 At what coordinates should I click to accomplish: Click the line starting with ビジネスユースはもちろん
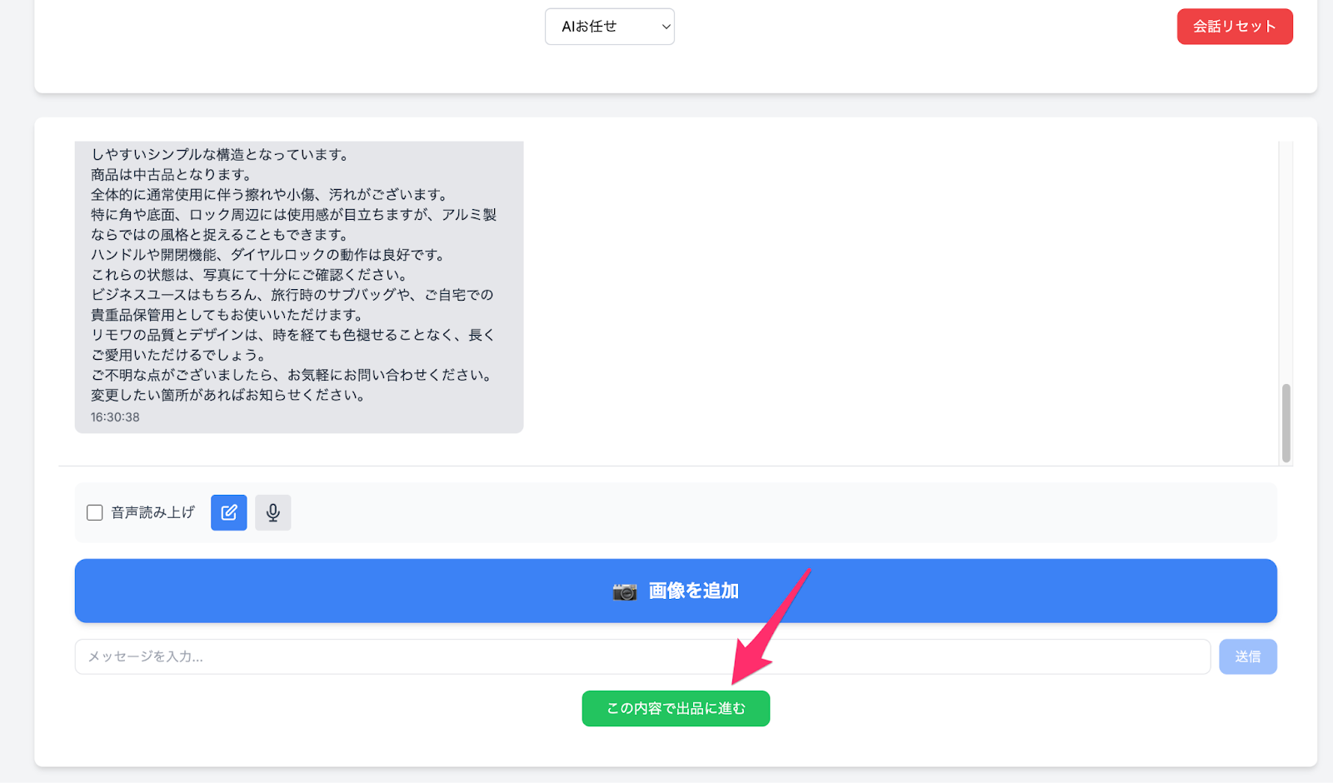292,295
